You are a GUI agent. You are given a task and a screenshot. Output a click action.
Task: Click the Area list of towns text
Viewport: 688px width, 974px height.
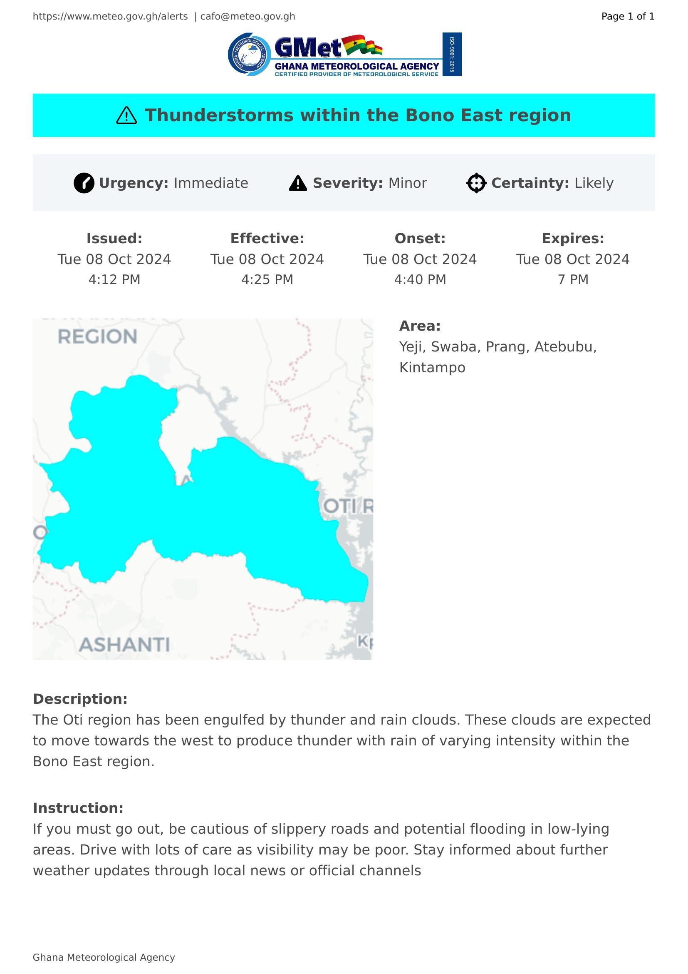(498, 357)
